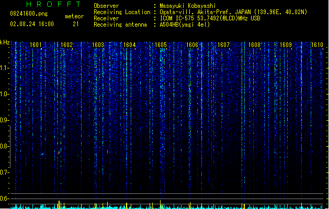Screen dimensions: 329x209
Task: Click the 1605 time marker
Action: click(x=161, y=45)
